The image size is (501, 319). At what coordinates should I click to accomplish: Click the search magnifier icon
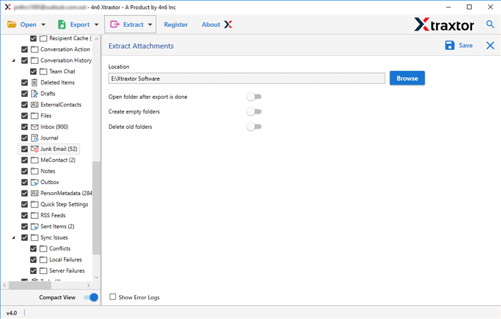tap(490, 24)
